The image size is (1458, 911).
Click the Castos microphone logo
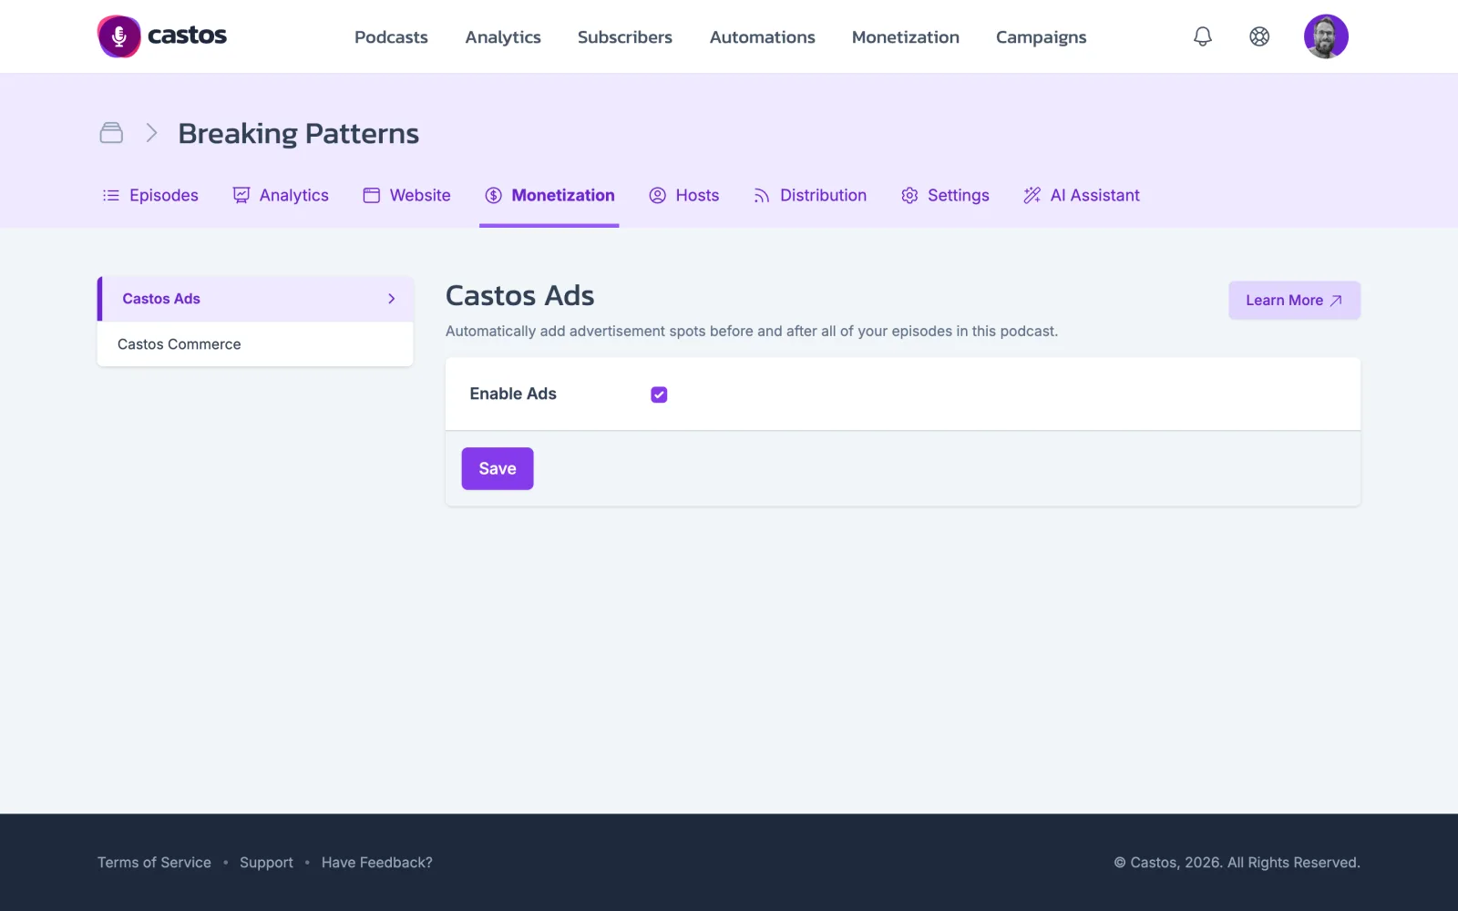(118, 36)
